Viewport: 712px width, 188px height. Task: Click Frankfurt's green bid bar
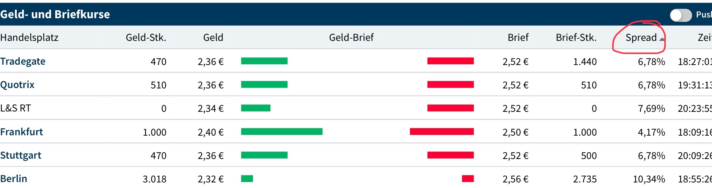point(282,132)
